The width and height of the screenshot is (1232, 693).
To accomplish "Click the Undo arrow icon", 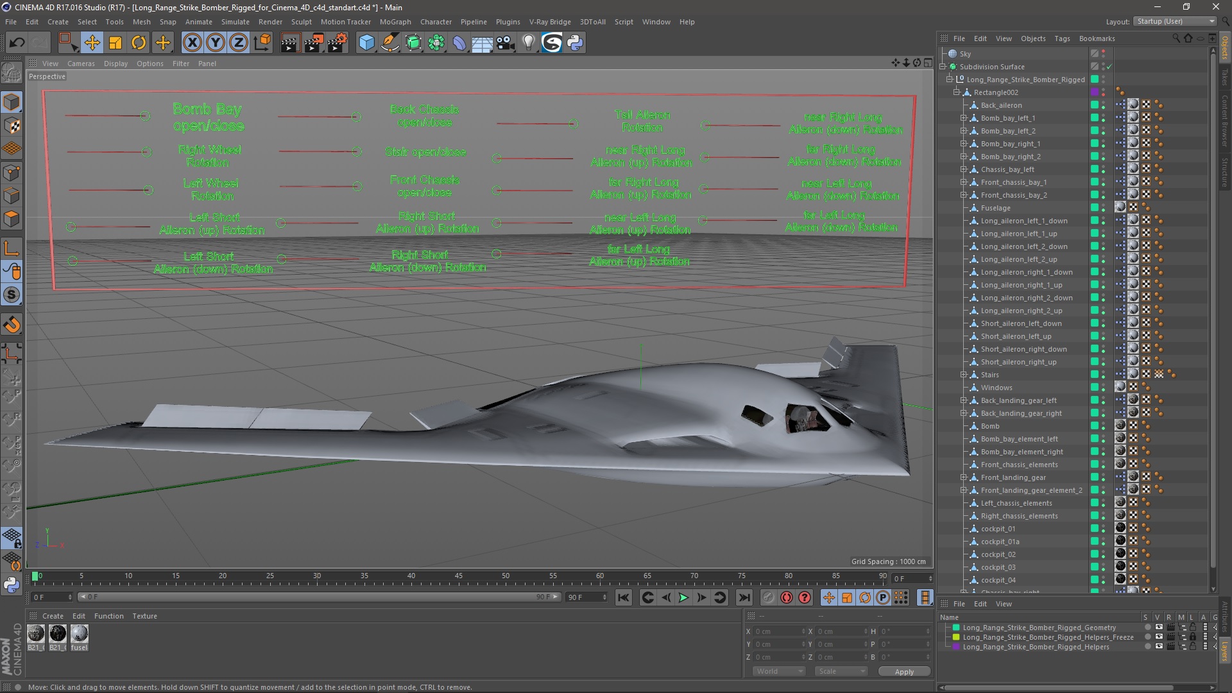I will 17,43.
